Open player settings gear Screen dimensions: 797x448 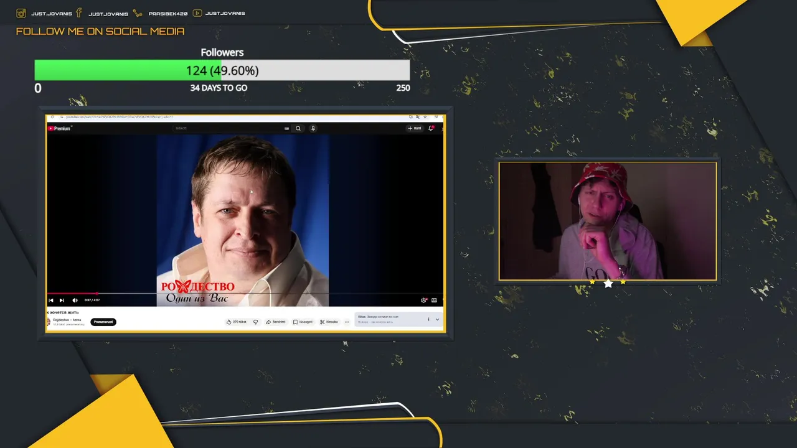tap(424, 300)
